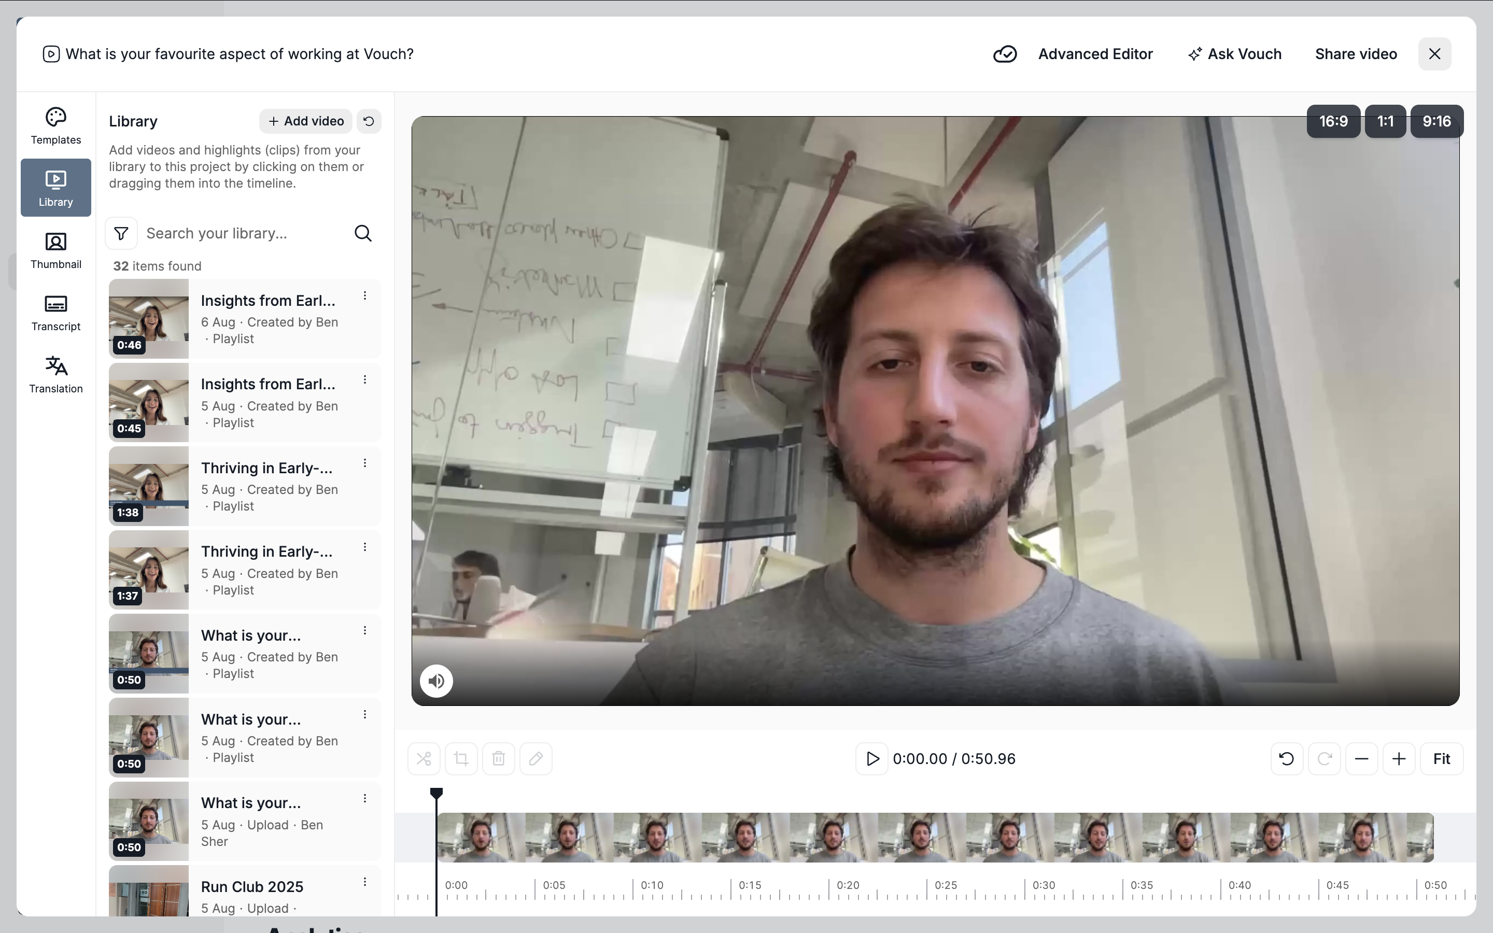Open options menu for Ben Sher upload item
The width and height of the screenshot is (1493, 933).
click(x=365, y=798)
